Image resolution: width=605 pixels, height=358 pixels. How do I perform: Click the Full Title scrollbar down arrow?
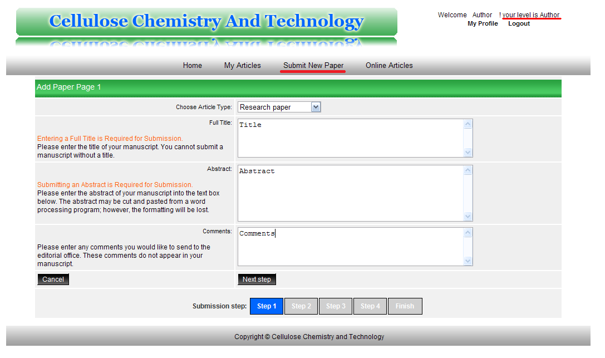tap(468, 152)
